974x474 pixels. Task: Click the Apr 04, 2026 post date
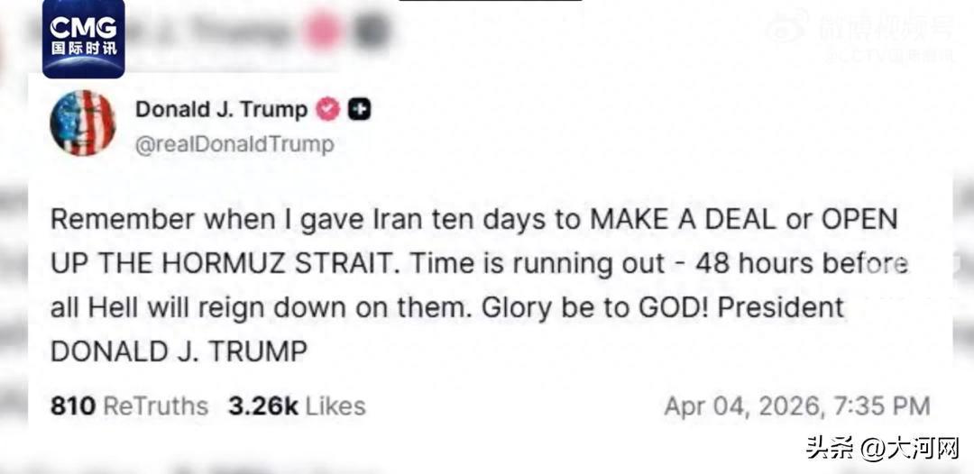coord(743,406)
